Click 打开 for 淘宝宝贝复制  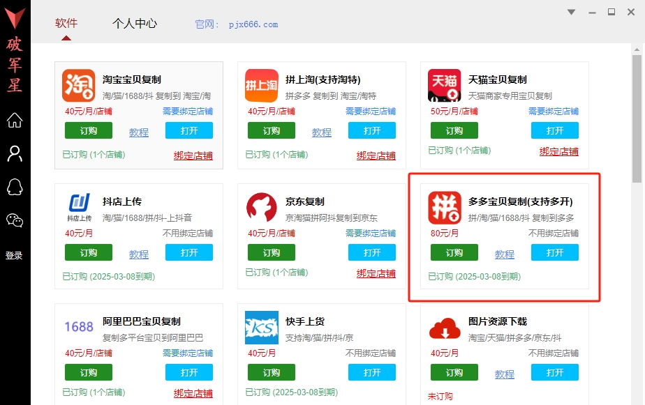[189, 130]
